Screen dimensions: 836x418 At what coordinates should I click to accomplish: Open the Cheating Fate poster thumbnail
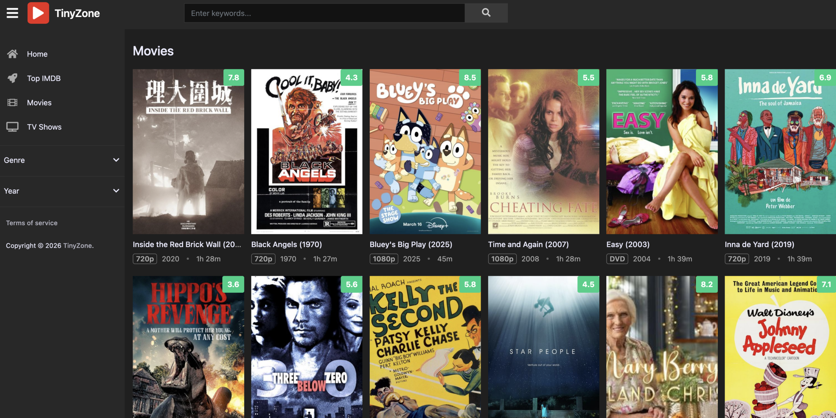pos(543,152)
